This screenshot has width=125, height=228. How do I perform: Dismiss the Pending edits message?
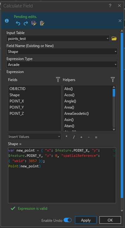point(120,21)
